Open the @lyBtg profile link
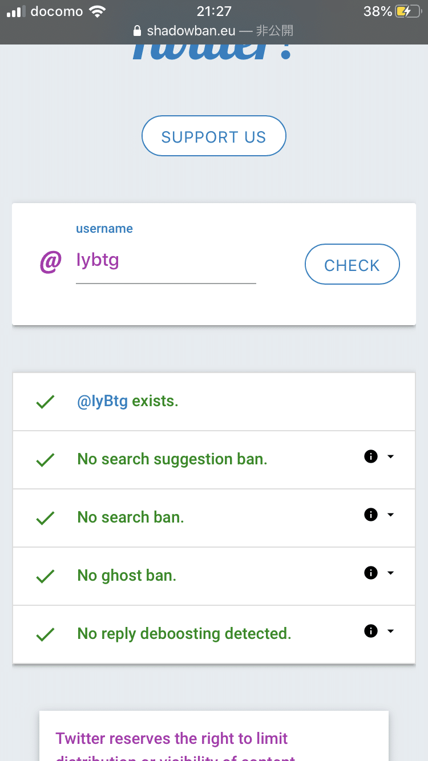The height and width of the screenshot is (761, 428). pyautogui.click(x=103, y=401)
